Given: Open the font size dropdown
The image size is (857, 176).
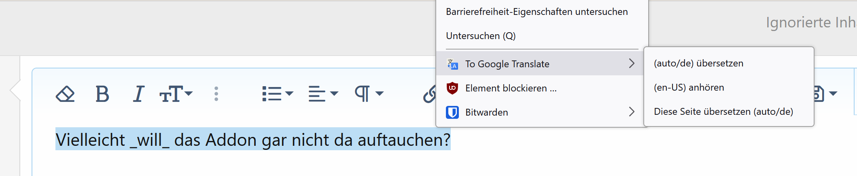Looking at the screenshot, I should click(x=176, y=94).
